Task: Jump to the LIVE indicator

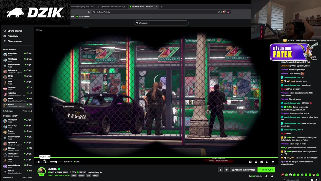Action: click(x=76, y=162)
